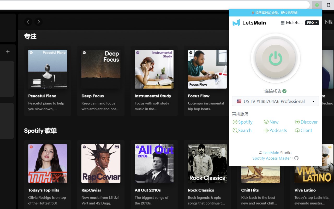334x209 pixels.
Task: Open the apps grid icon beside Mr.lets
Action: pos(282,23)
